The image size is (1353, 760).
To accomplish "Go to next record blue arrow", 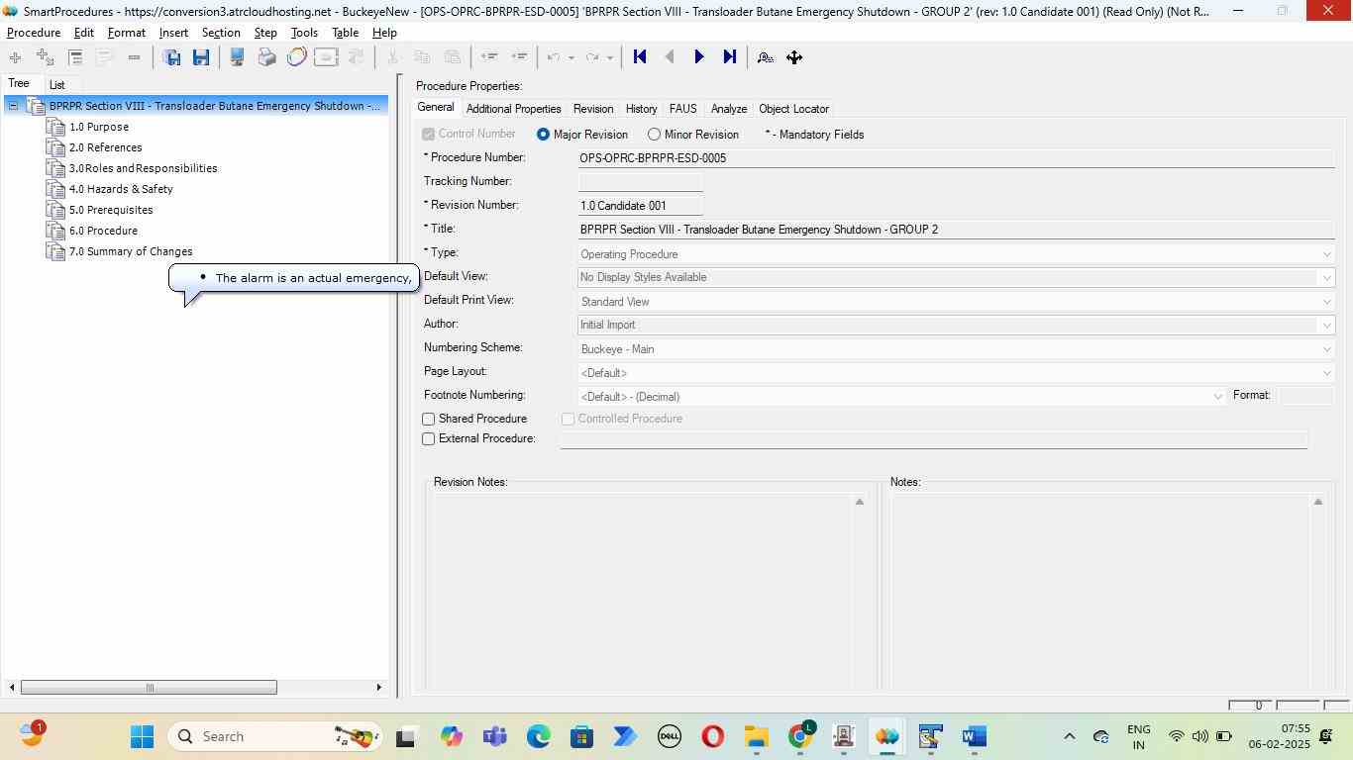I will coord(699,57).
